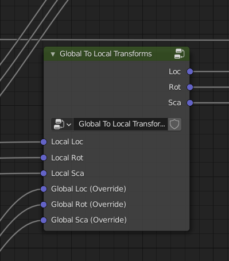This screenshot has height=261, width=229.
Task: Click the Global Loc (Override) label
Action: point(88,189)
